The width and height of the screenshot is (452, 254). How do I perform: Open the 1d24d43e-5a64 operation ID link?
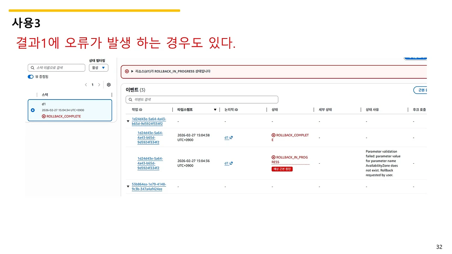click(x=148, y=121)
